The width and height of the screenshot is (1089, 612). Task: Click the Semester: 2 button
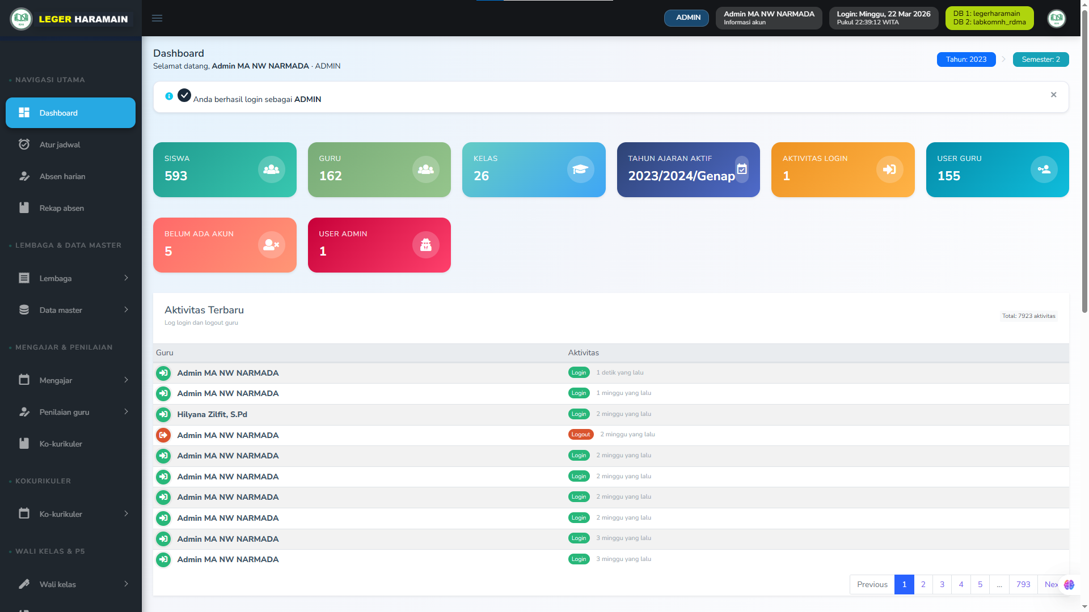1041,59
